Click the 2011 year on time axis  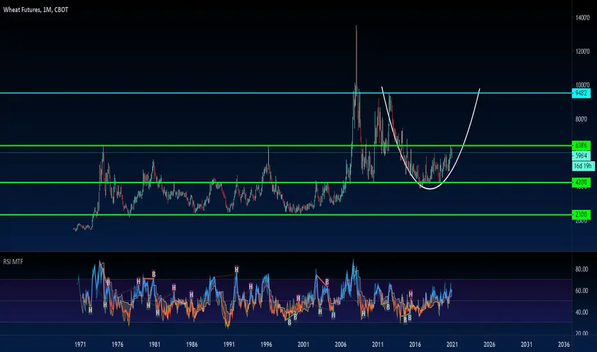(x=378, y=344)
